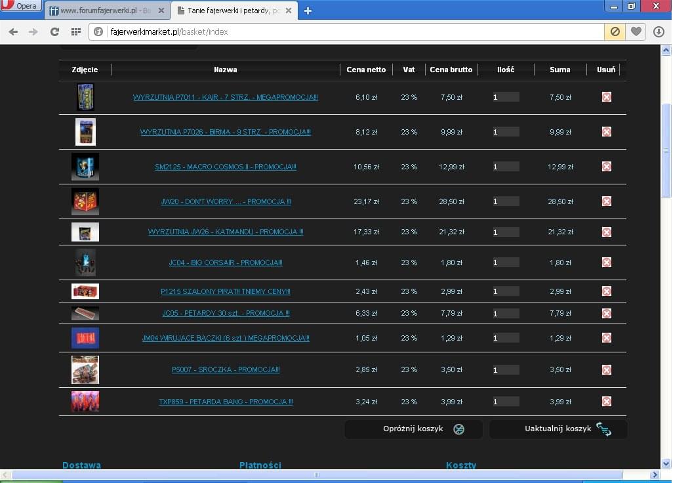Remove WYRZUTNIA P7026 BIRMA from basket
This screenshot has width=690, height=483.
tap(607, 132)
